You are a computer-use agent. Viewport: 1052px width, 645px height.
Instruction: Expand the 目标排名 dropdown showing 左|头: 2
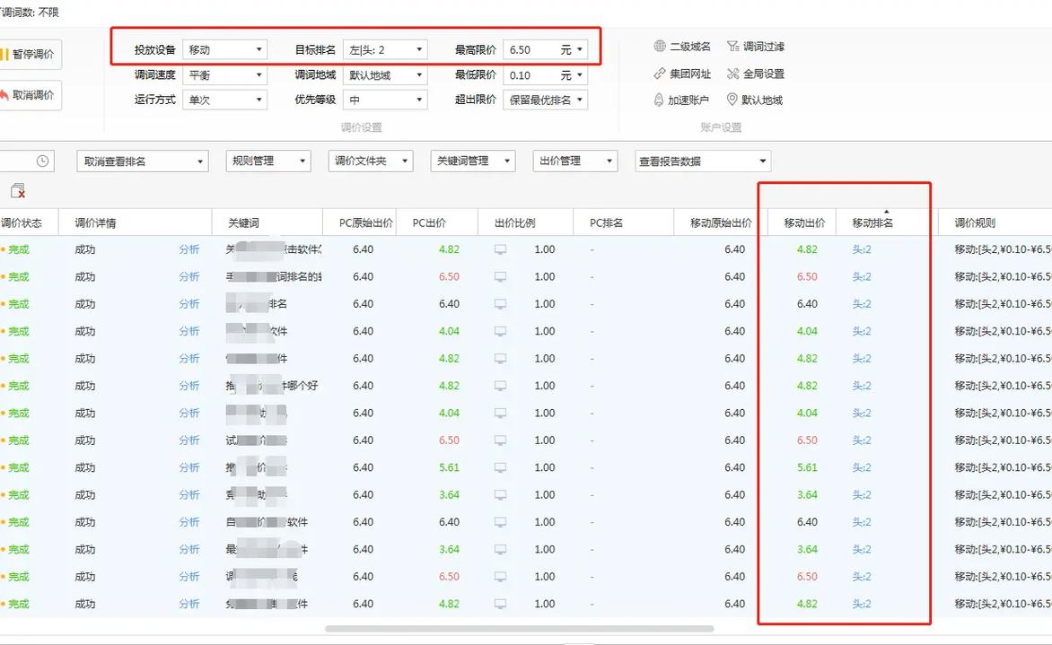click(386, 49)
